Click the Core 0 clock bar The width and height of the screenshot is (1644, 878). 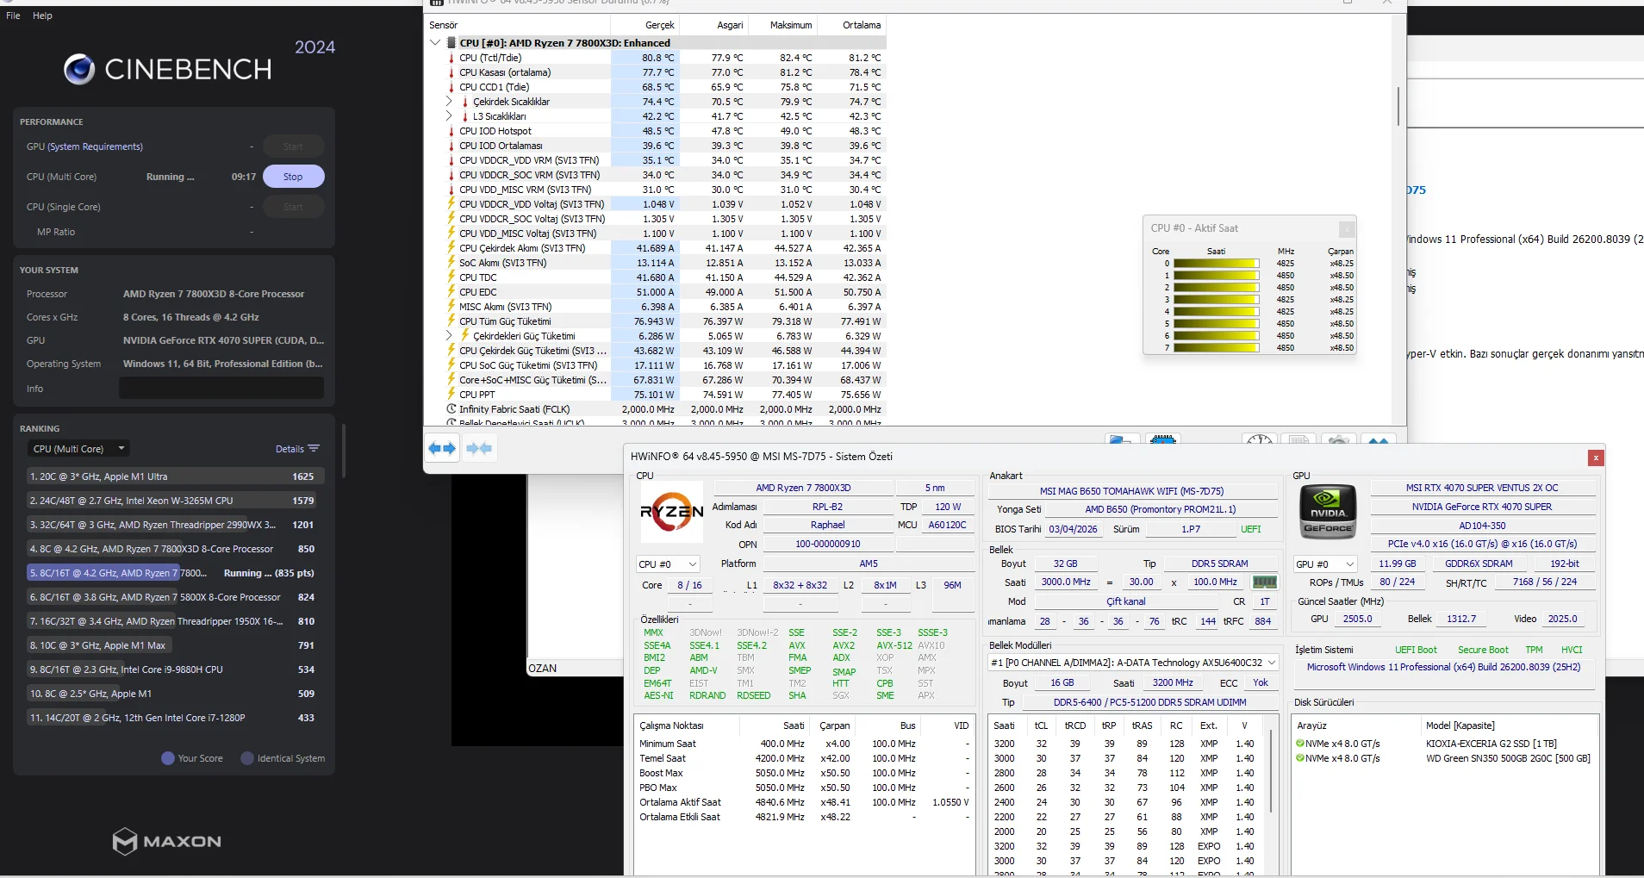point(1216,264)
